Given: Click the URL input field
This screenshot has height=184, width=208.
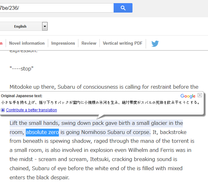Looking at the screenshot, I should point(57,8).
